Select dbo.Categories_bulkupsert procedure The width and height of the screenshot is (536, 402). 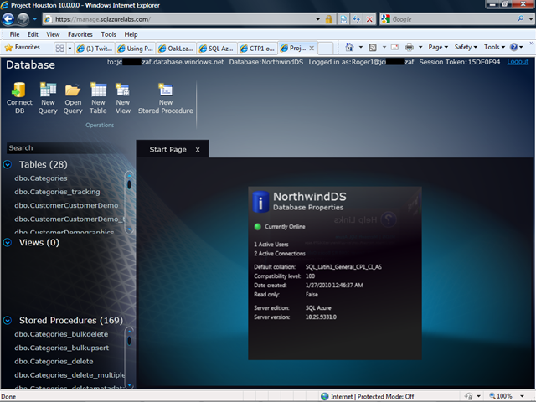coord(61,348)
